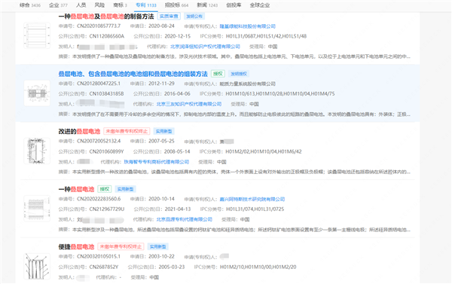Open the 全球企业 tab
Image resolution: width=452 pixels, height=284 pixels.
(x=259, y=5)
